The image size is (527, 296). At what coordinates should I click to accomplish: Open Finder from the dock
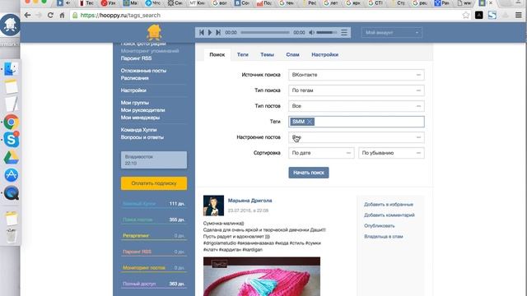pos(11,69)
